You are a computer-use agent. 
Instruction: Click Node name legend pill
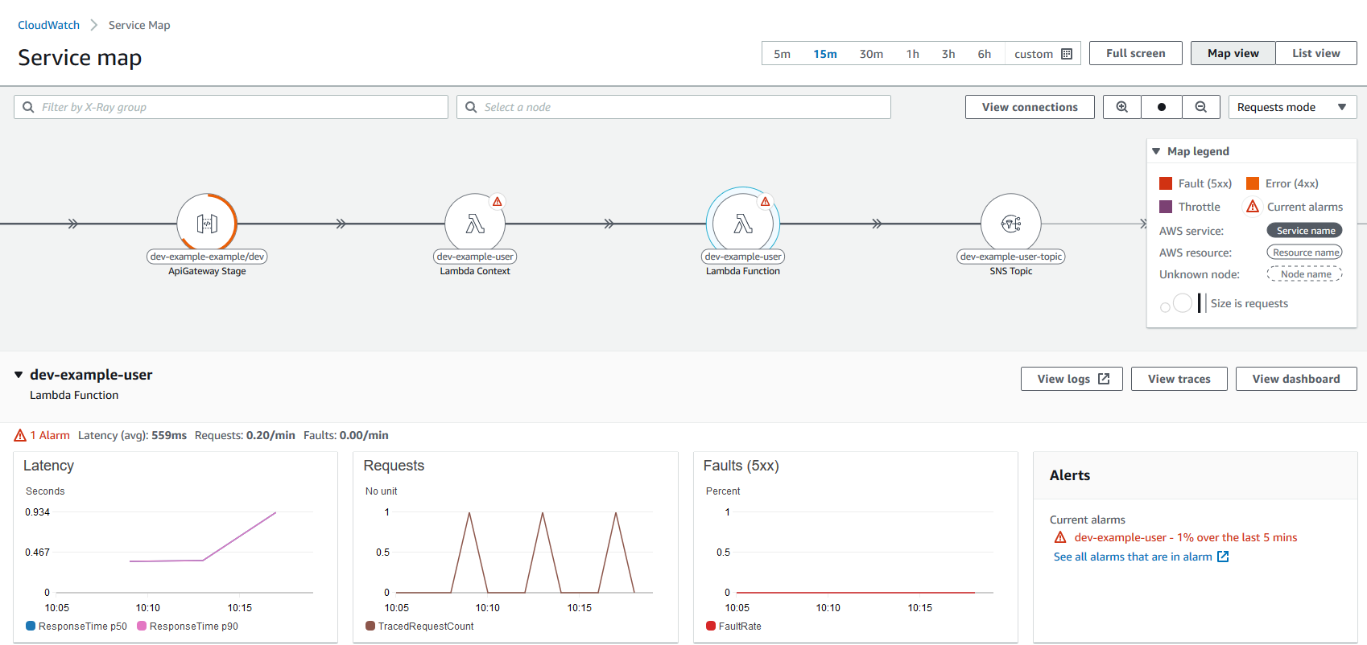[1305, 274]
